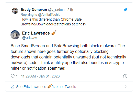The image size is (138, 93).
Task: Open Eric Lawrence's avatar image
Action: (x=15, y=35)
